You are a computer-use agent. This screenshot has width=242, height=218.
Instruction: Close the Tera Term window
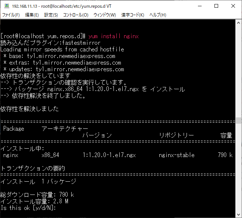233,6
